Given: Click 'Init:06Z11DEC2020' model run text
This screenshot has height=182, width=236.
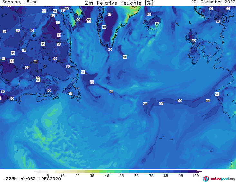Looking at the screenshot, I should tap(40, 179).
